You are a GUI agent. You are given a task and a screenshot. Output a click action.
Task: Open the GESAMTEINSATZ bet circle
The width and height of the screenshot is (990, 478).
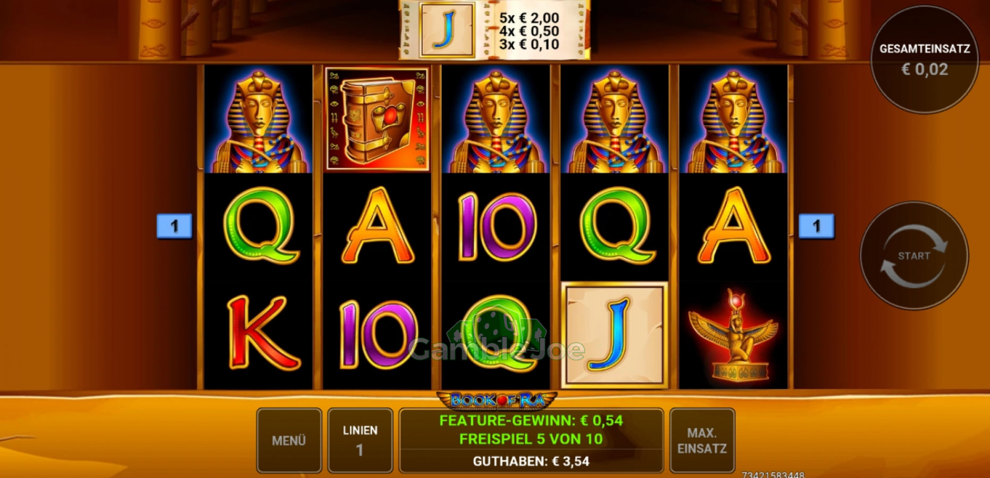(924, 59)
